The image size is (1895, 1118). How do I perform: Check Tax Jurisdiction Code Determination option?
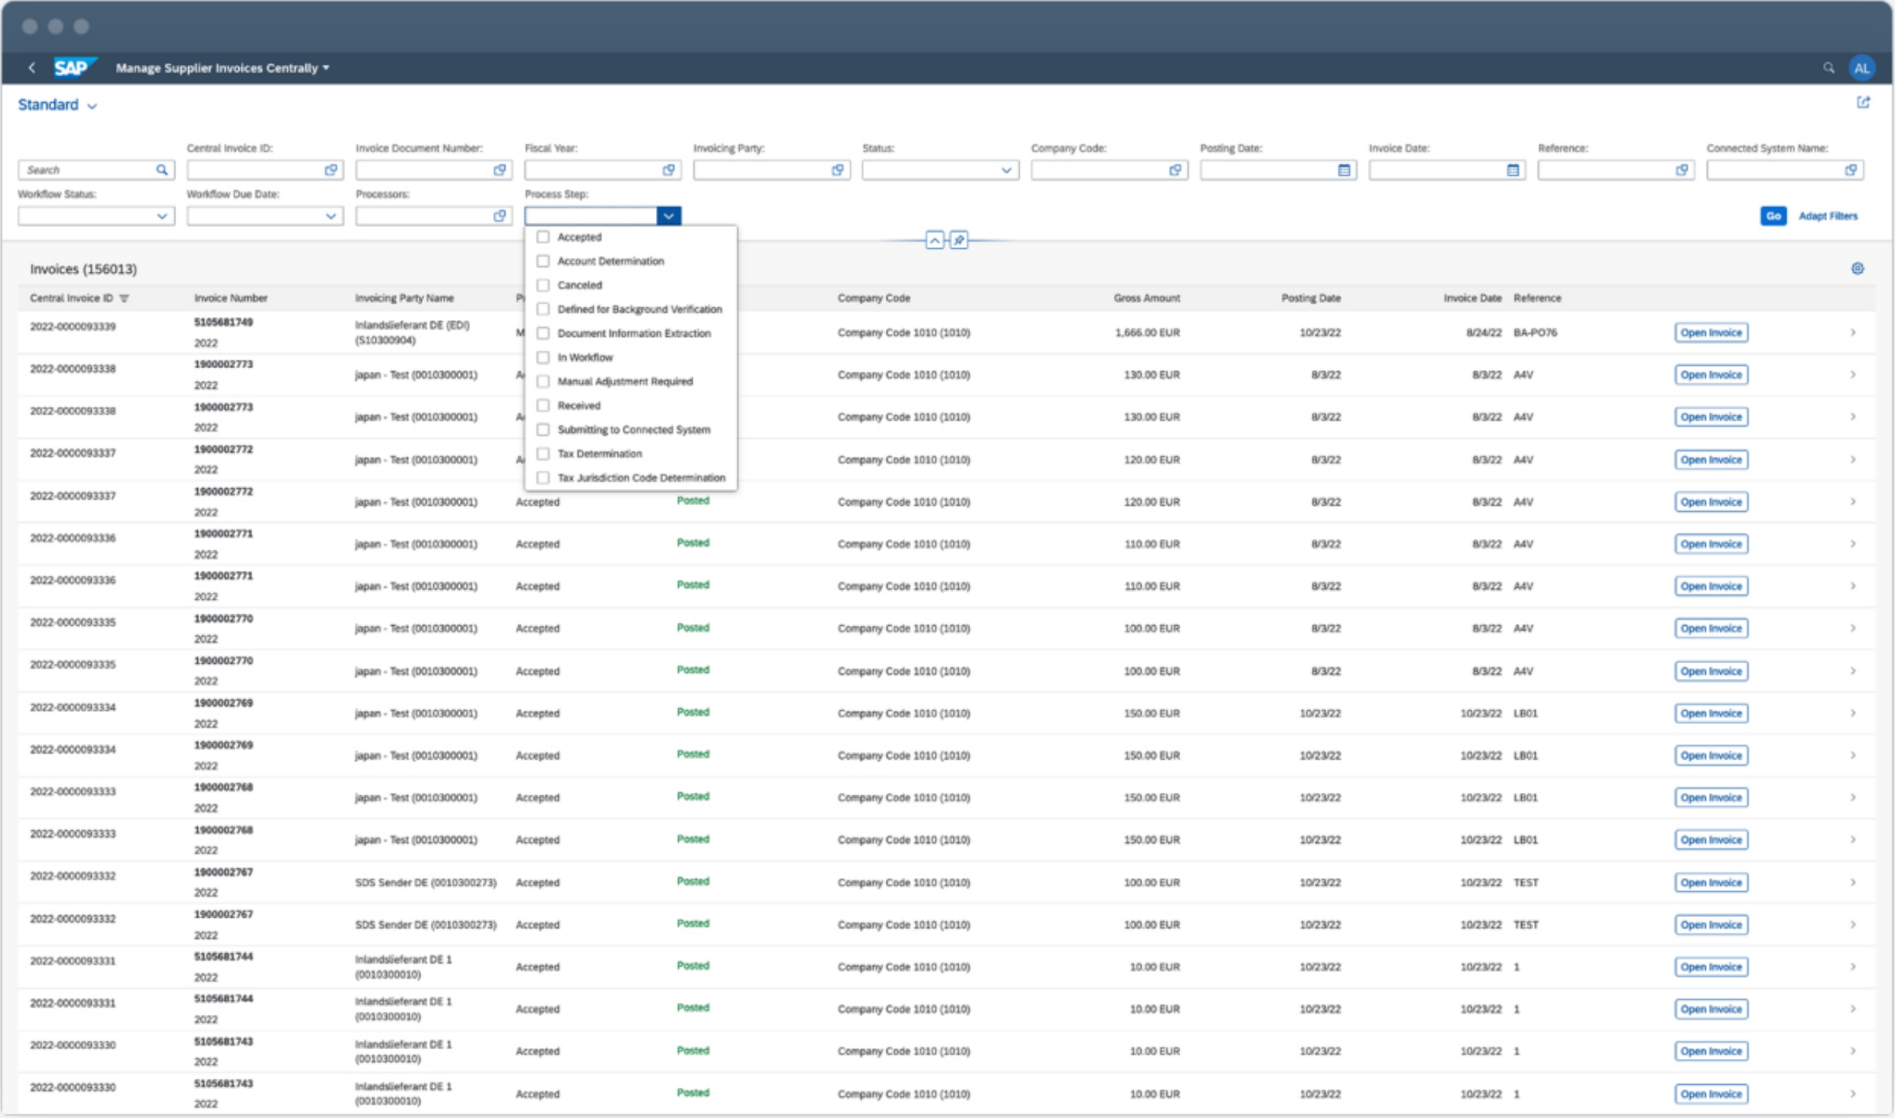[543, 478]
